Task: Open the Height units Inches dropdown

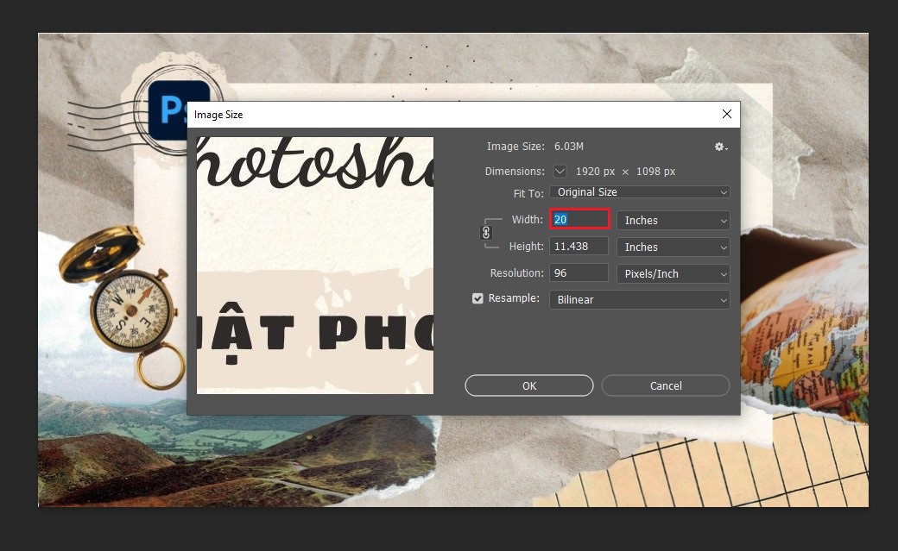Action: [673, 247]
